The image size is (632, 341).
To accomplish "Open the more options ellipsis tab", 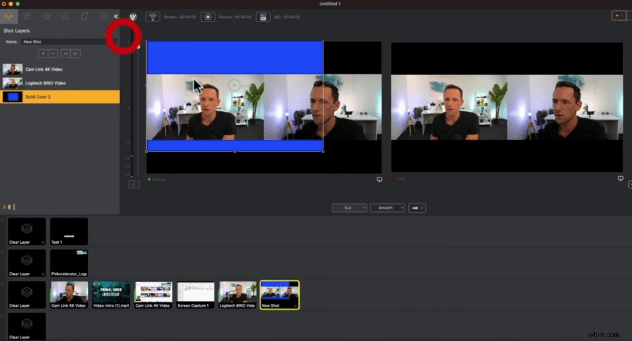I will [x=103, y=16].
